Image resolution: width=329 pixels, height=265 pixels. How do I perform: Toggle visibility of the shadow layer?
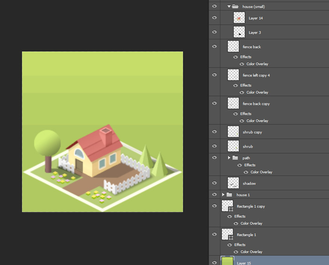click(214, 183)
